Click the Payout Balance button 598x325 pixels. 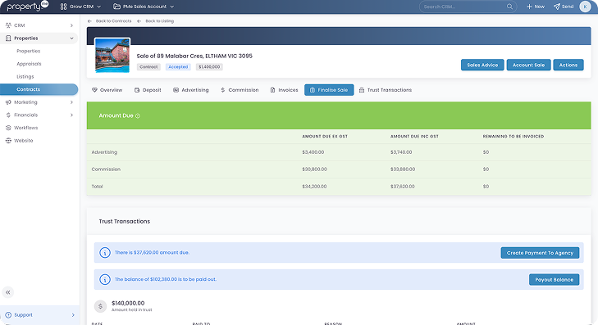(x=555, y=280)
